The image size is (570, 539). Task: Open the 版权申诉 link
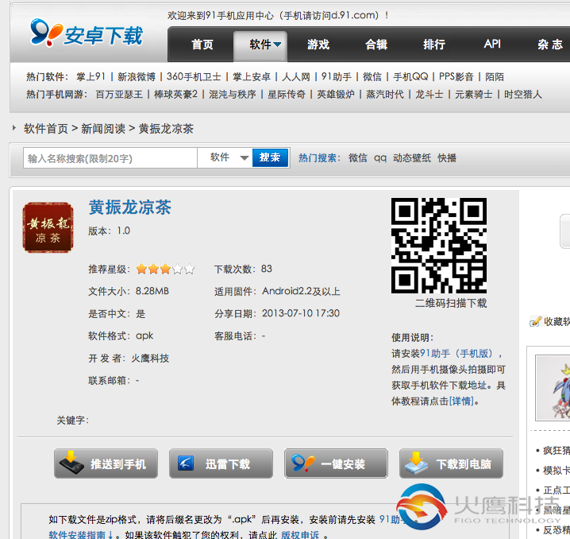(x=300, y=535)
